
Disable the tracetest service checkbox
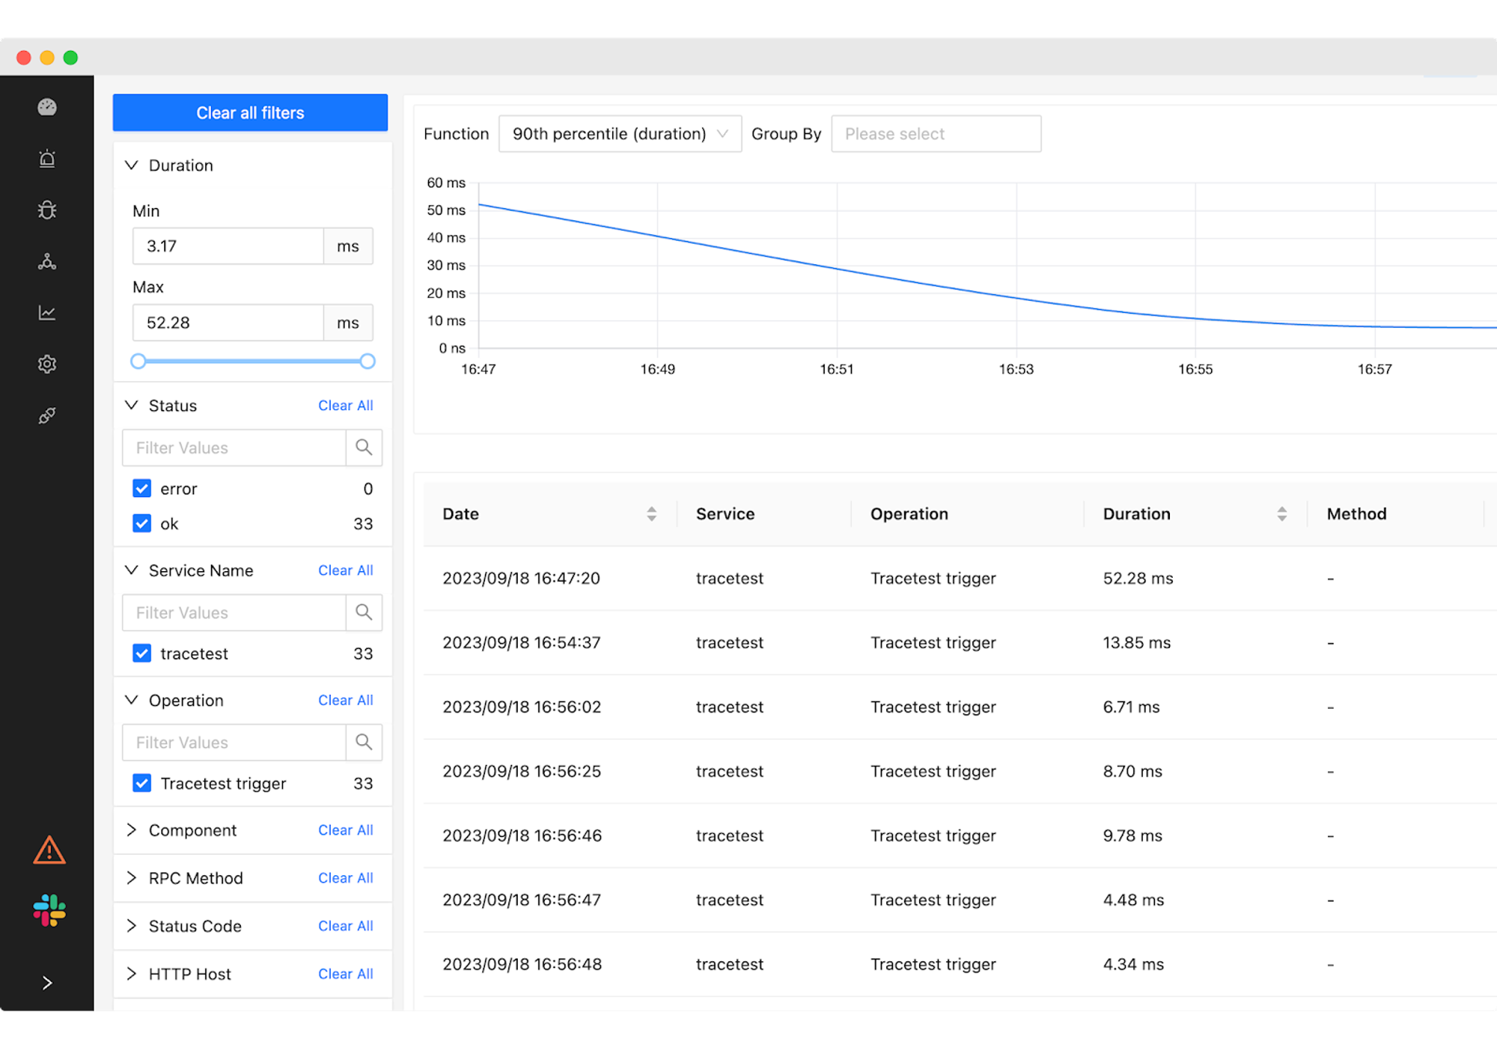click(141, 653)
